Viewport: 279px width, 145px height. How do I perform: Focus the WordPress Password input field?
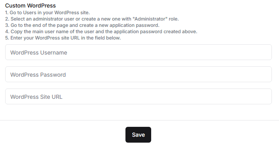coord(139,74)
